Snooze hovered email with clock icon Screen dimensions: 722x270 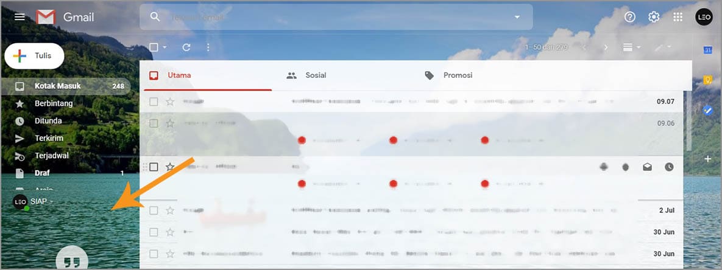click(669, 167)
